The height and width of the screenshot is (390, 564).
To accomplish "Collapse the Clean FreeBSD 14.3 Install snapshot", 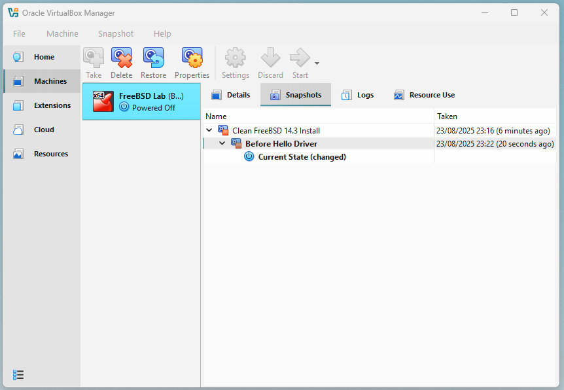I will click(209, 130).
